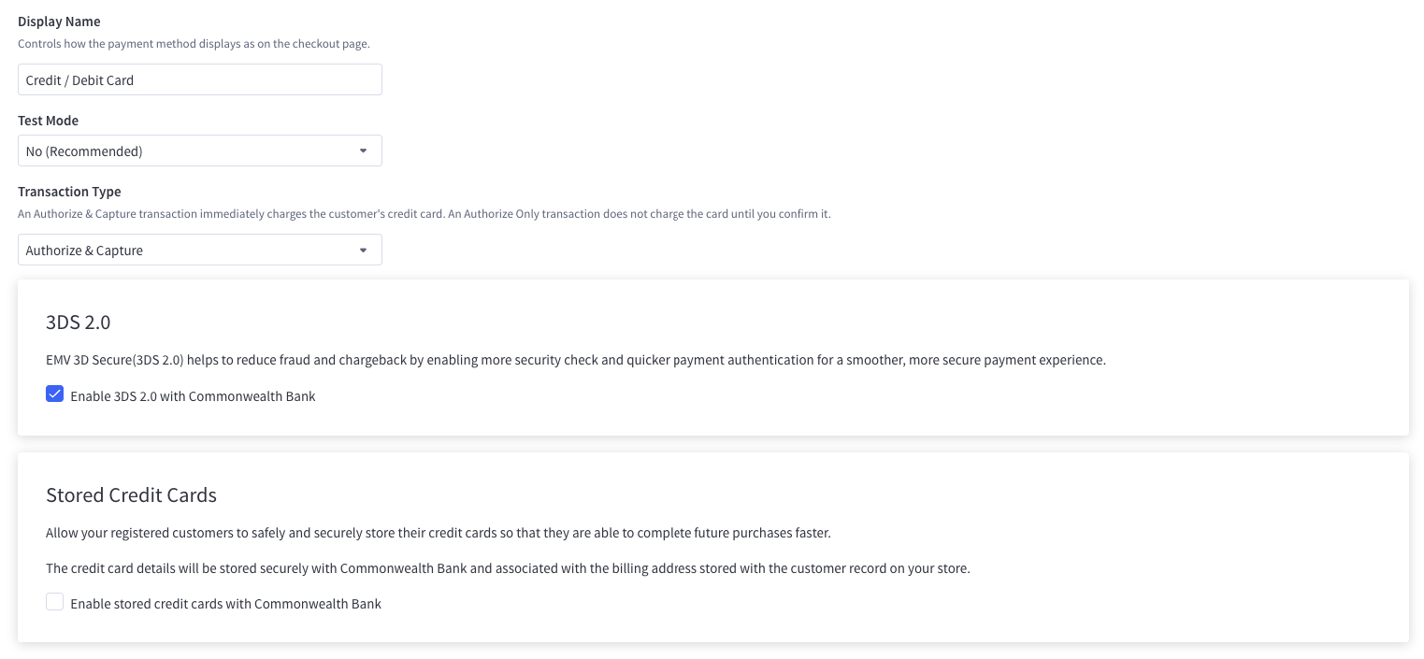The image size is (1424, 659).
Task: Click the Display Name label
Action: pos(59,21)
